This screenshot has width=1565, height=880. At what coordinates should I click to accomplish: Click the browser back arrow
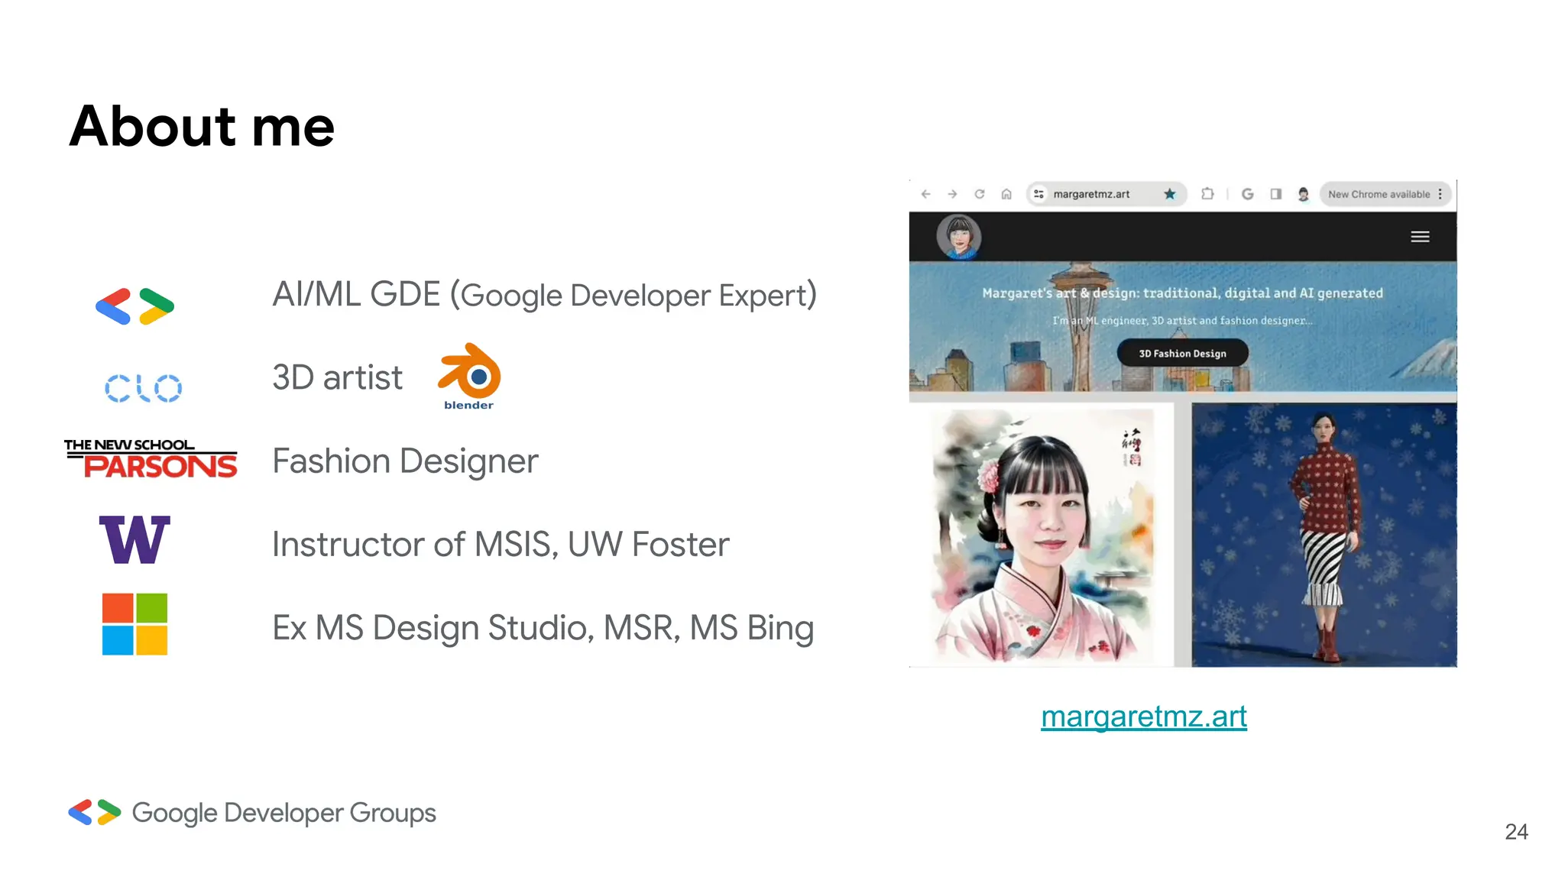pyautogui.click(x=926, y=194)
